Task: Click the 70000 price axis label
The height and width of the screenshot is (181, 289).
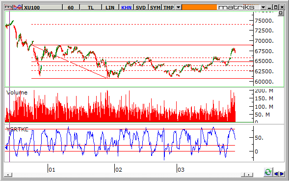Action: pyautogui.click(x=264, y=41)
